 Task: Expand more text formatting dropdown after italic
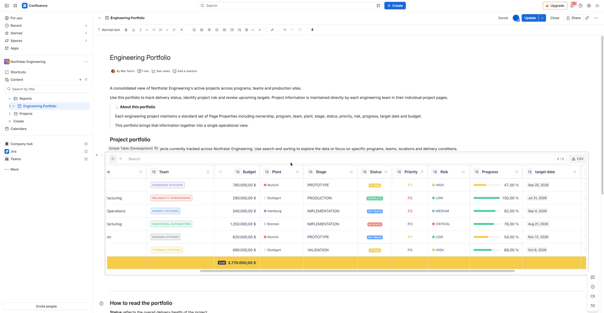click(147, 30)
